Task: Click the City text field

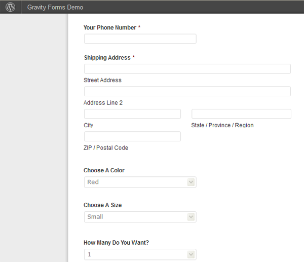Action: (x=132, y=114)
